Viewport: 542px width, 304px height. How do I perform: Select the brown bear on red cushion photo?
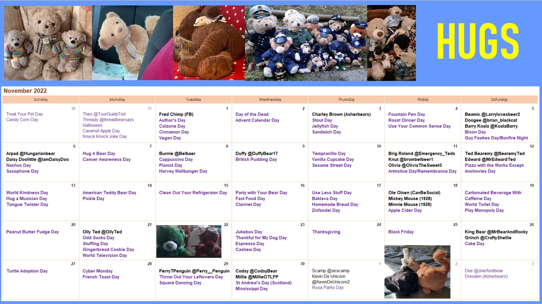pos(209,43)
